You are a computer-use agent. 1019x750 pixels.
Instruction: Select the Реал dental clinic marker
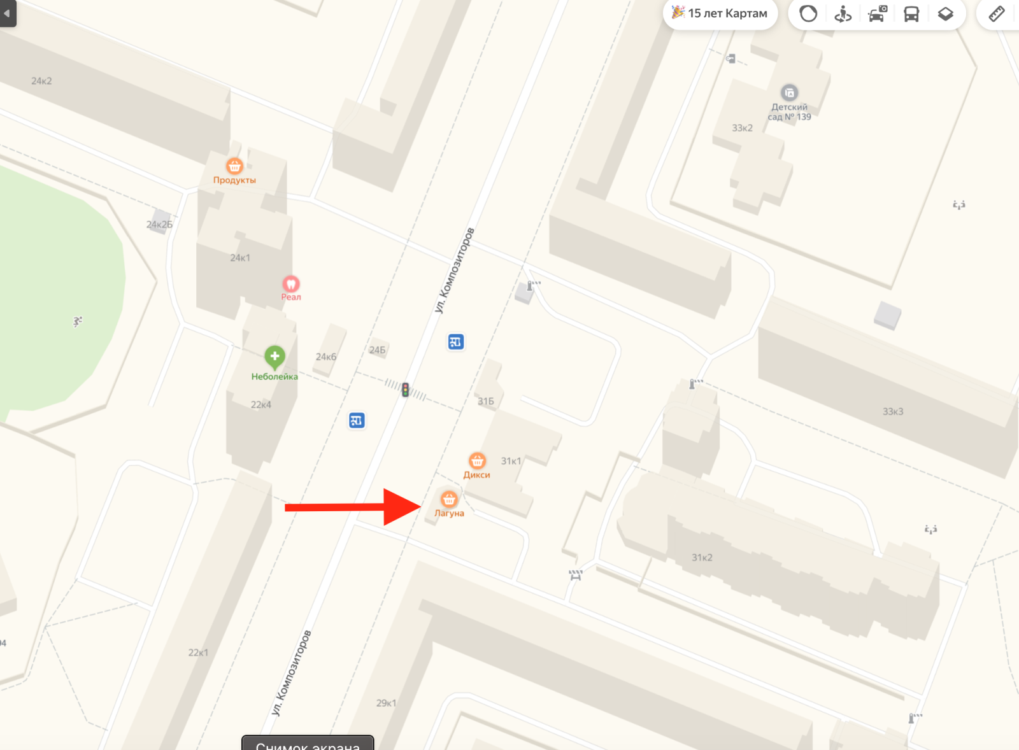click(x=291, y=283)
